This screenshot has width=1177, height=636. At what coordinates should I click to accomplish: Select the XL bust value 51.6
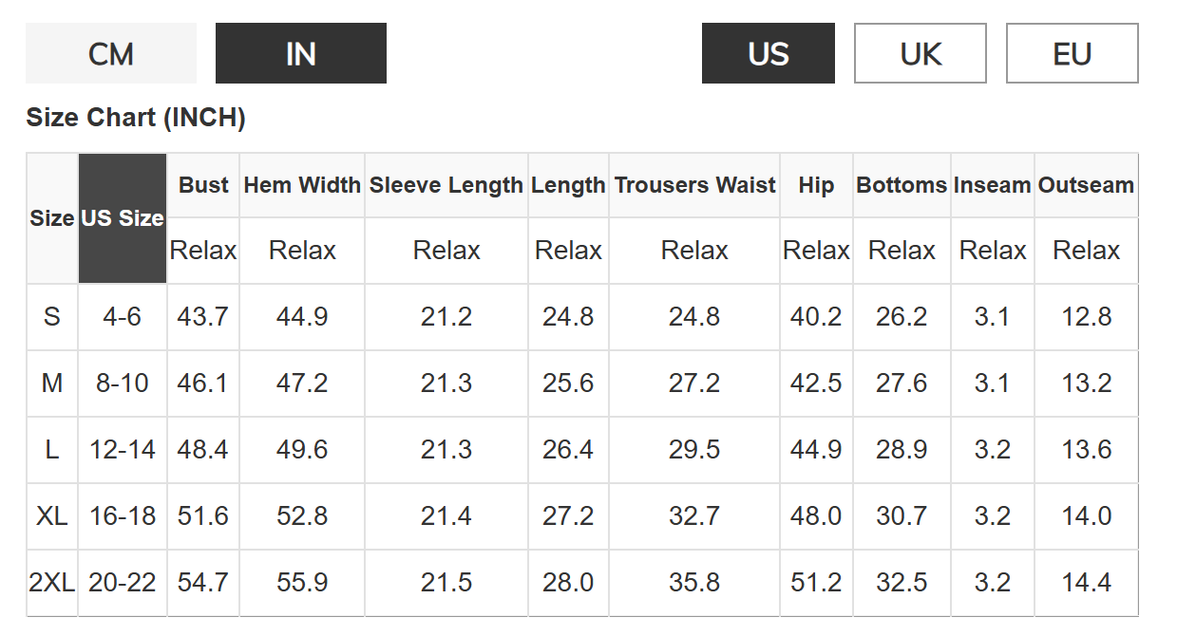pos(203,516)
